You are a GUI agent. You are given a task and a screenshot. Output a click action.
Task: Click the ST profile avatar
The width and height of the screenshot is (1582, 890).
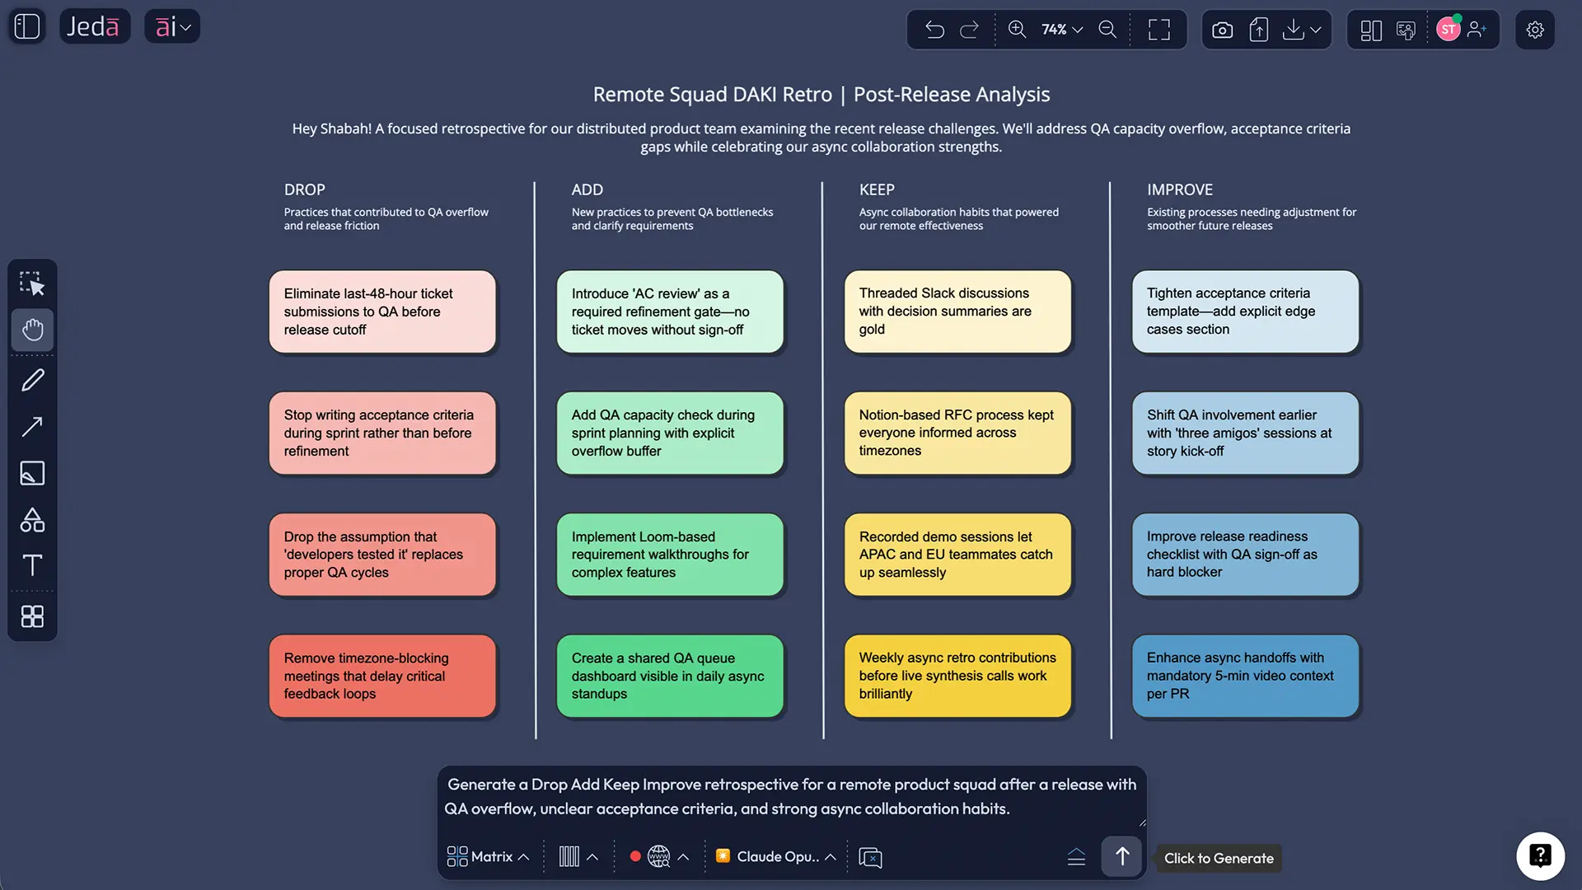point(1448,29)
